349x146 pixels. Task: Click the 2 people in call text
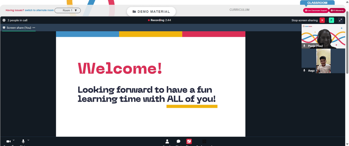tap(17, 20)
